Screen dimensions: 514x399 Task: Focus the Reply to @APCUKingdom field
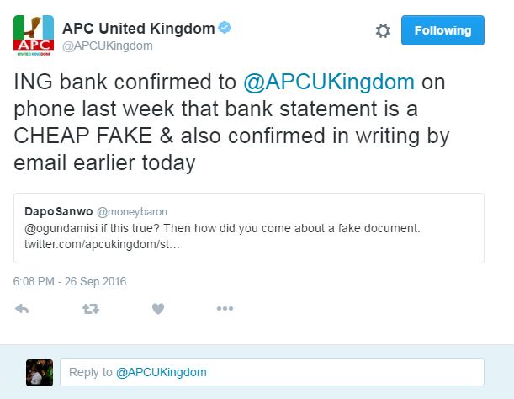click(x=273, y=372)
